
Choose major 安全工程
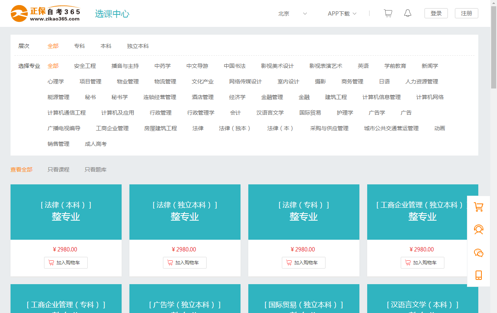85,66
